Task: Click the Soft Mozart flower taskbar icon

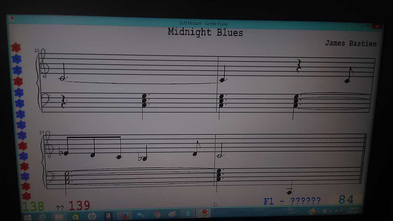Action: (x=204, y=214)
